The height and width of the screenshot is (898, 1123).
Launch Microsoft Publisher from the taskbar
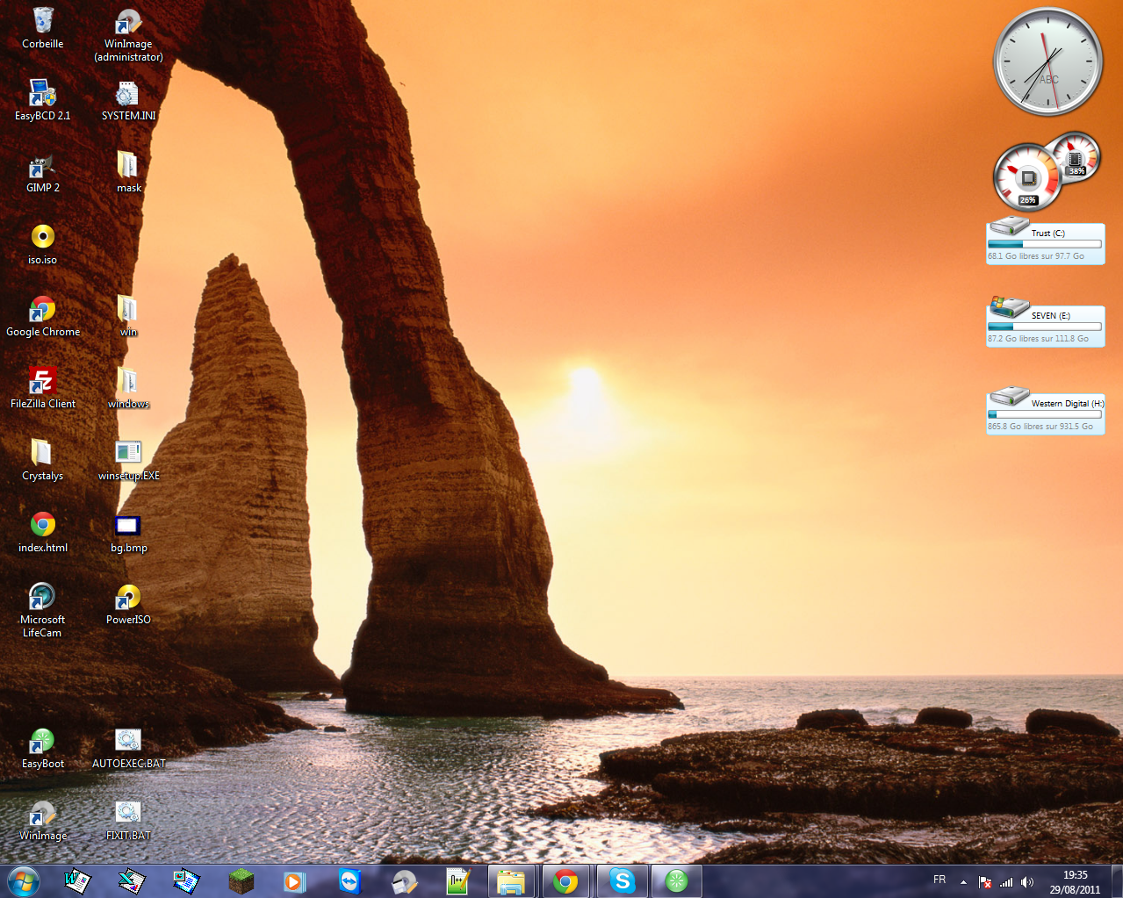coord(186,880)
